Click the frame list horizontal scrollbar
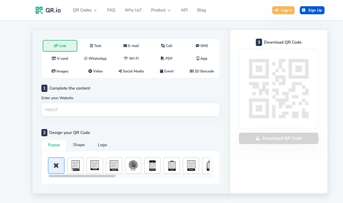The image size is (343, 203). point(82,176)
